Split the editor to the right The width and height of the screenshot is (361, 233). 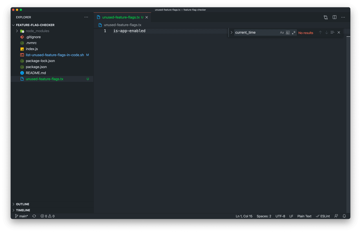click(334, 17)
